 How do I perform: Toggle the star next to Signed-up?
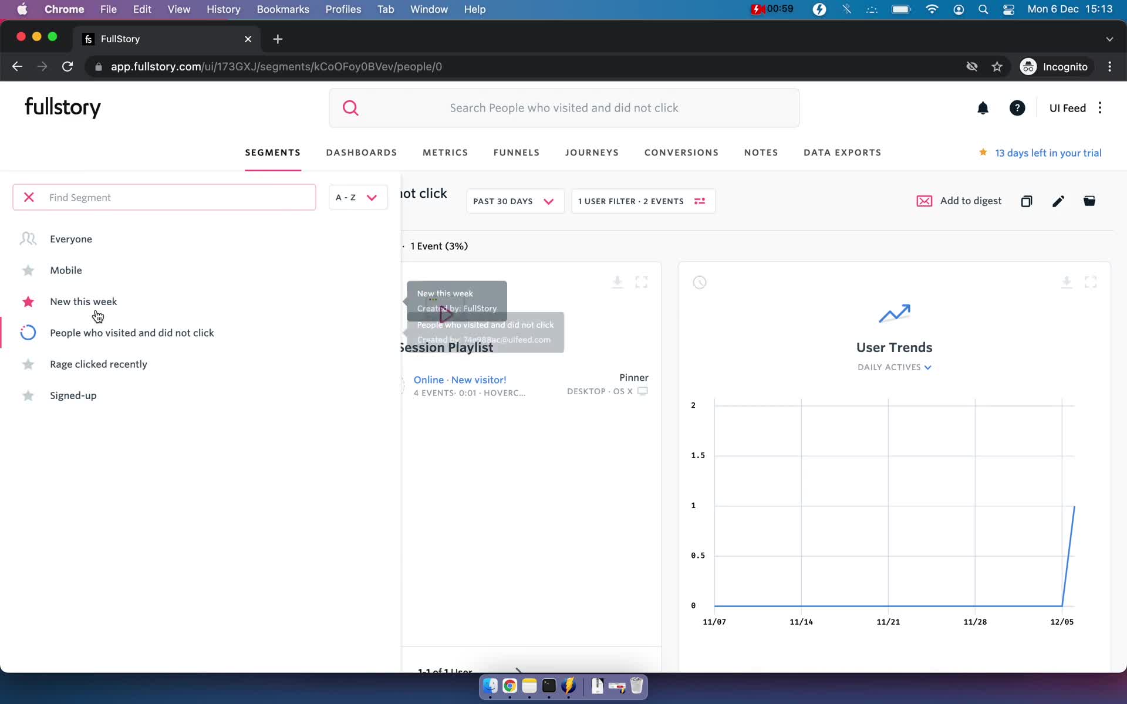coord(28,395)
